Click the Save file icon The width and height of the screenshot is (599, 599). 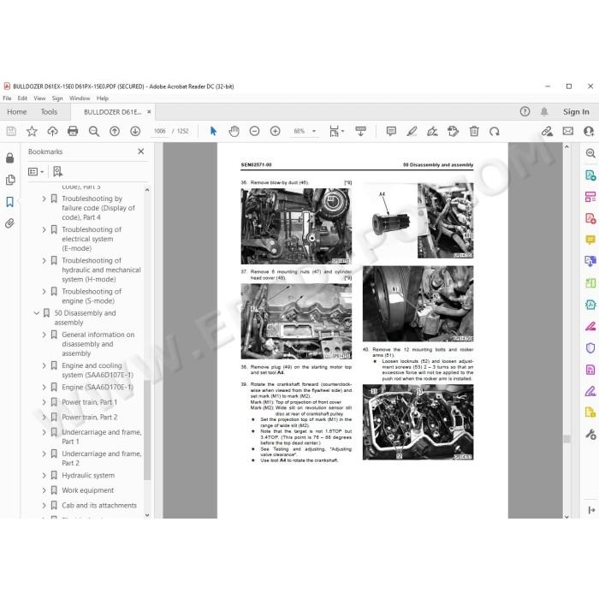[x=11, y=132]
